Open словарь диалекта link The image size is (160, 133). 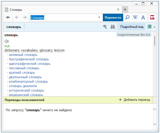pyautogui.click(x=23, y=86)
